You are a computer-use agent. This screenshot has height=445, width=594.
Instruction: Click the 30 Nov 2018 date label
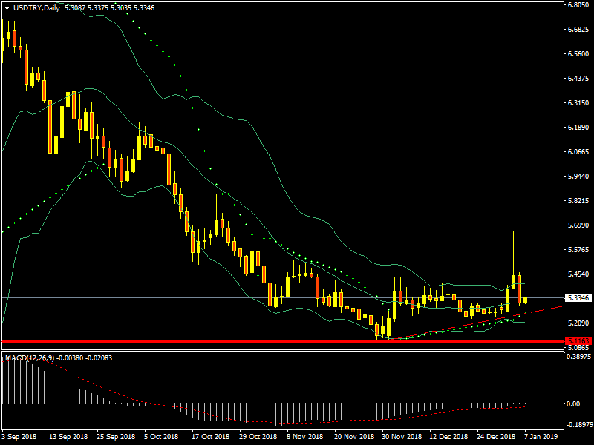(400, 436)
